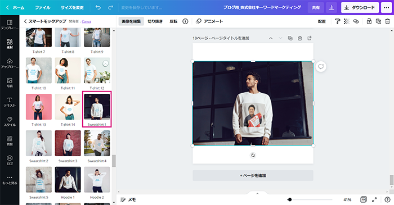Image resolution: width=394 pixels, height=205 pixels.
Task: Expand the bottom pages drawer chevron
Action: coord(257,193)
